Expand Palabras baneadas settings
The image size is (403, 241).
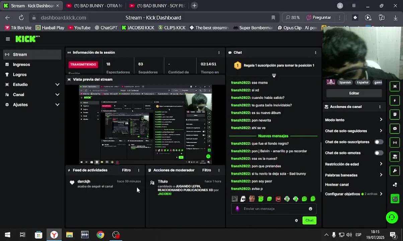[x=354, y=175]
